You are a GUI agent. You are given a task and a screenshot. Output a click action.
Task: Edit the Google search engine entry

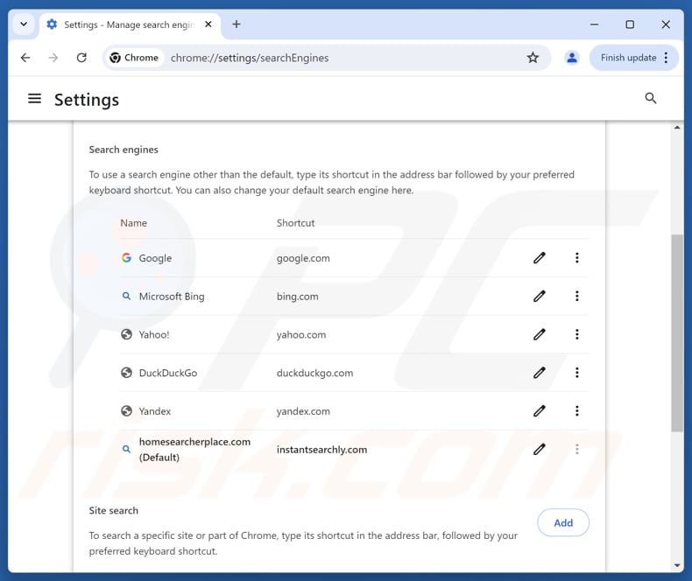click(540, 258)
